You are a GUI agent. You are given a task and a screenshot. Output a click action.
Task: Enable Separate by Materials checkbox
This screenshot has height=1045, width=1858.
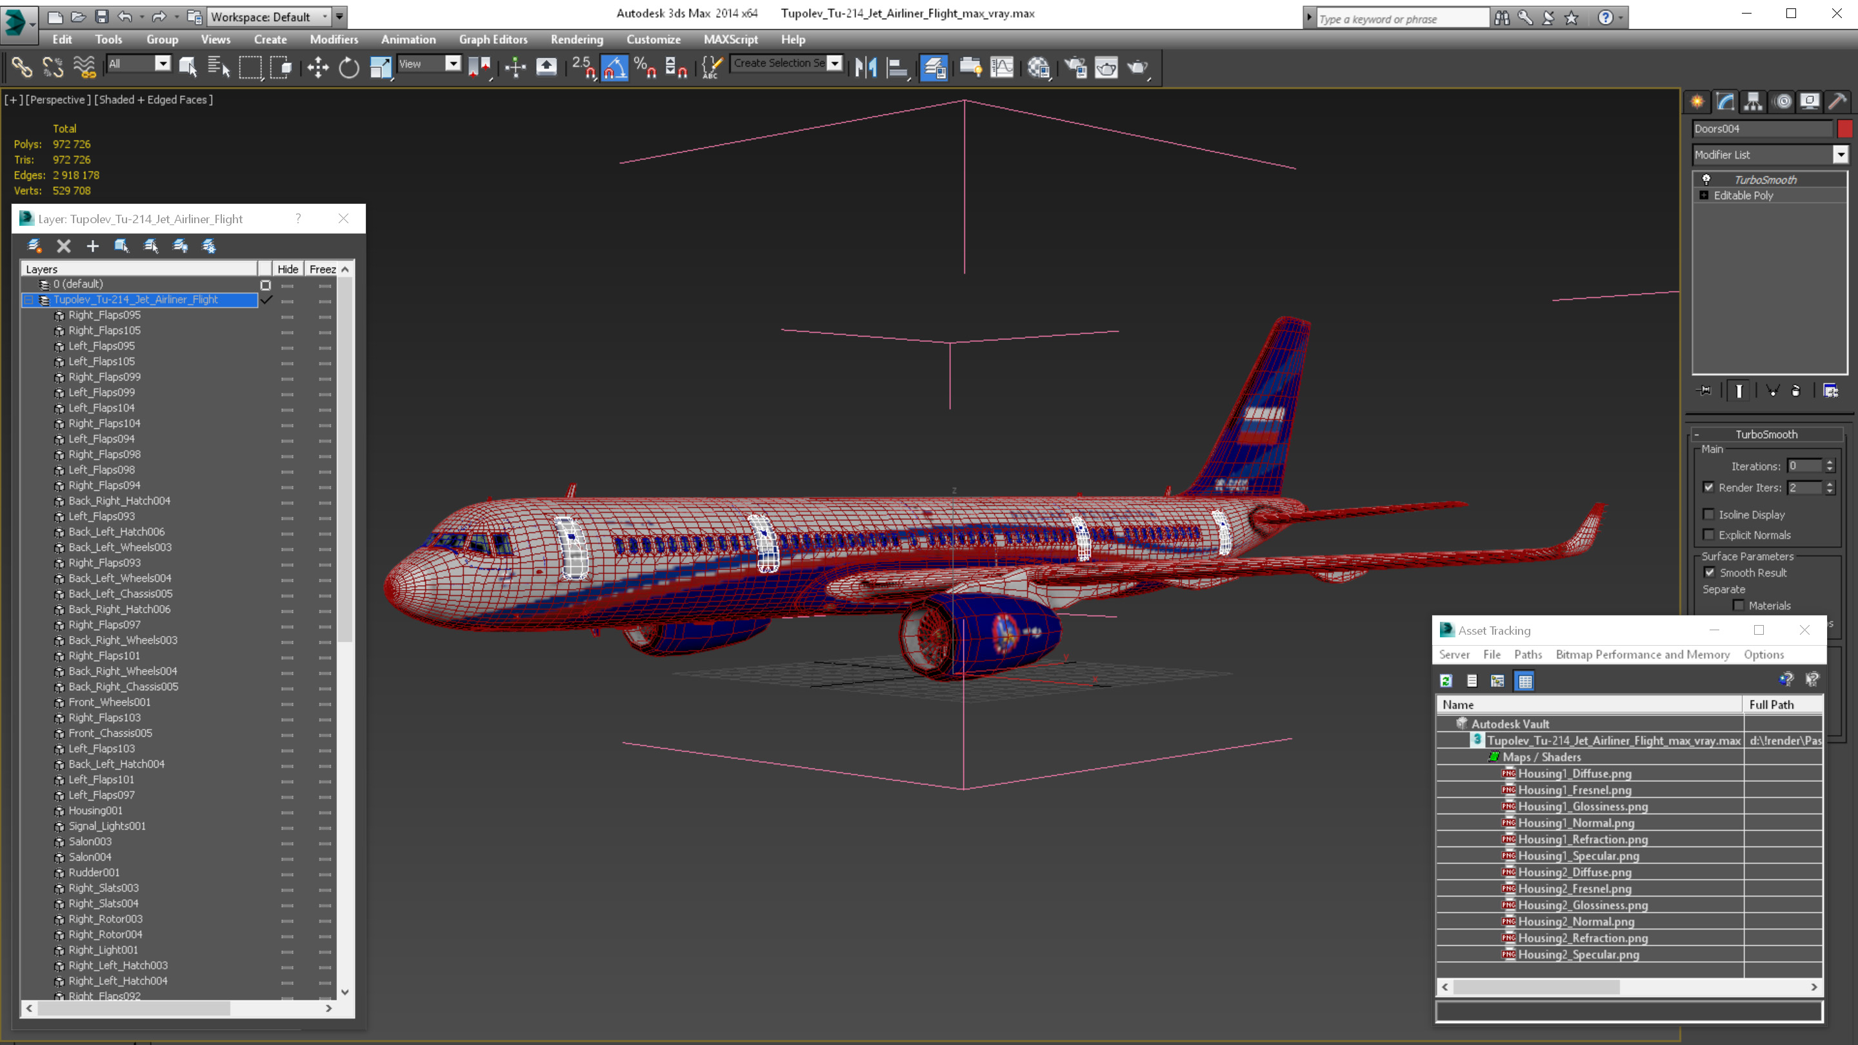point(1738,605)
